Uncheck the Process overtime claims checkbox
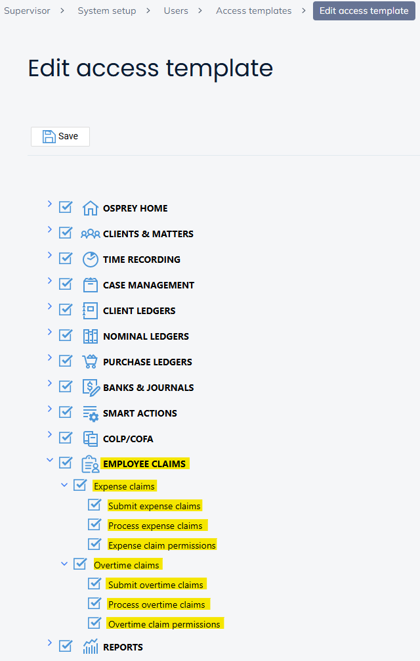420x661 pixels. tap(94, 604)
